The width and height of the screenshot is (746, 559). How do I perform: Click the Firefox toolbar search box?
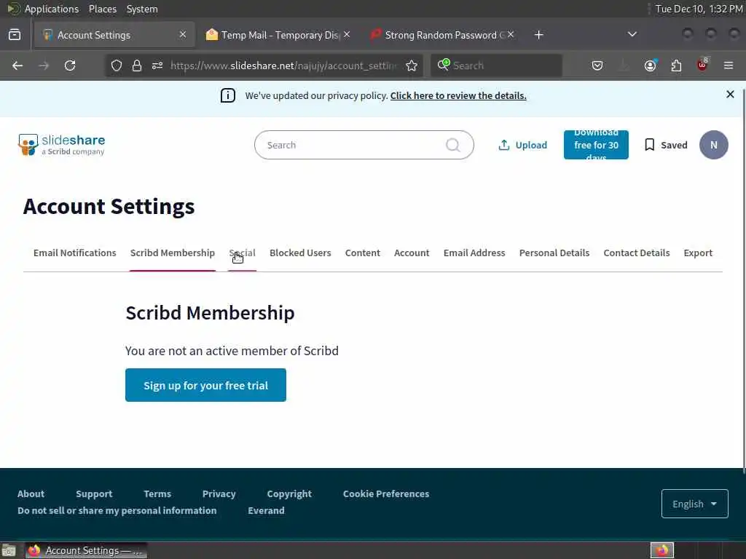click(x=496, y=66)
